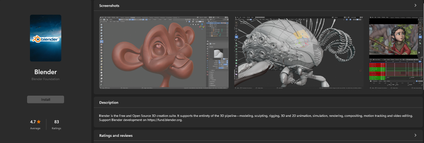Click the sculpt brush icon column in monkey screenshot
Viewport: 424px width, 143px height.
pyautogui.click(x=101, y=53)
